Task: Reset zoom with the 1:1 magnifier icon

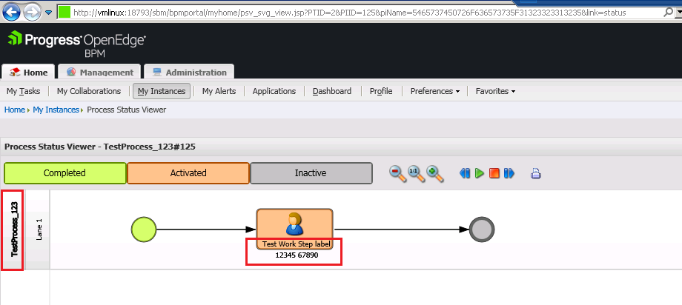Action: tap(416, 173)
